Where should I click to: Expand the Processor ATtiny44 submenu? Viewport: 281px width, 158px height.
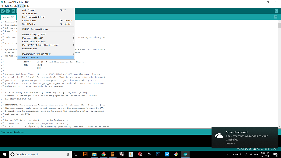(x=46, y=38)
